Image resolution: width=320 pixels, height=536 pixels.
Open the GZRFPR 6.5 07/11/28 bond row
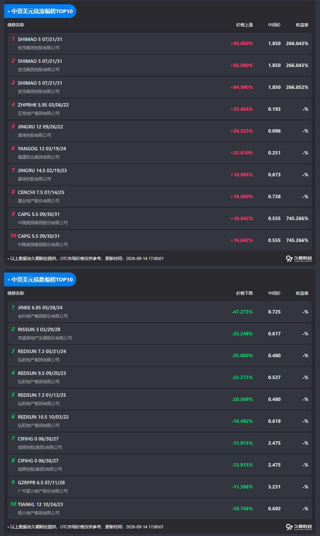click(x=160, y=487)
